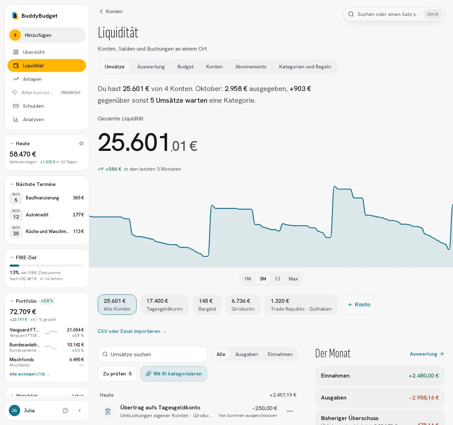Click the Analysen bar chart icon
Viewport: 453px width, 425px height.
16,119
